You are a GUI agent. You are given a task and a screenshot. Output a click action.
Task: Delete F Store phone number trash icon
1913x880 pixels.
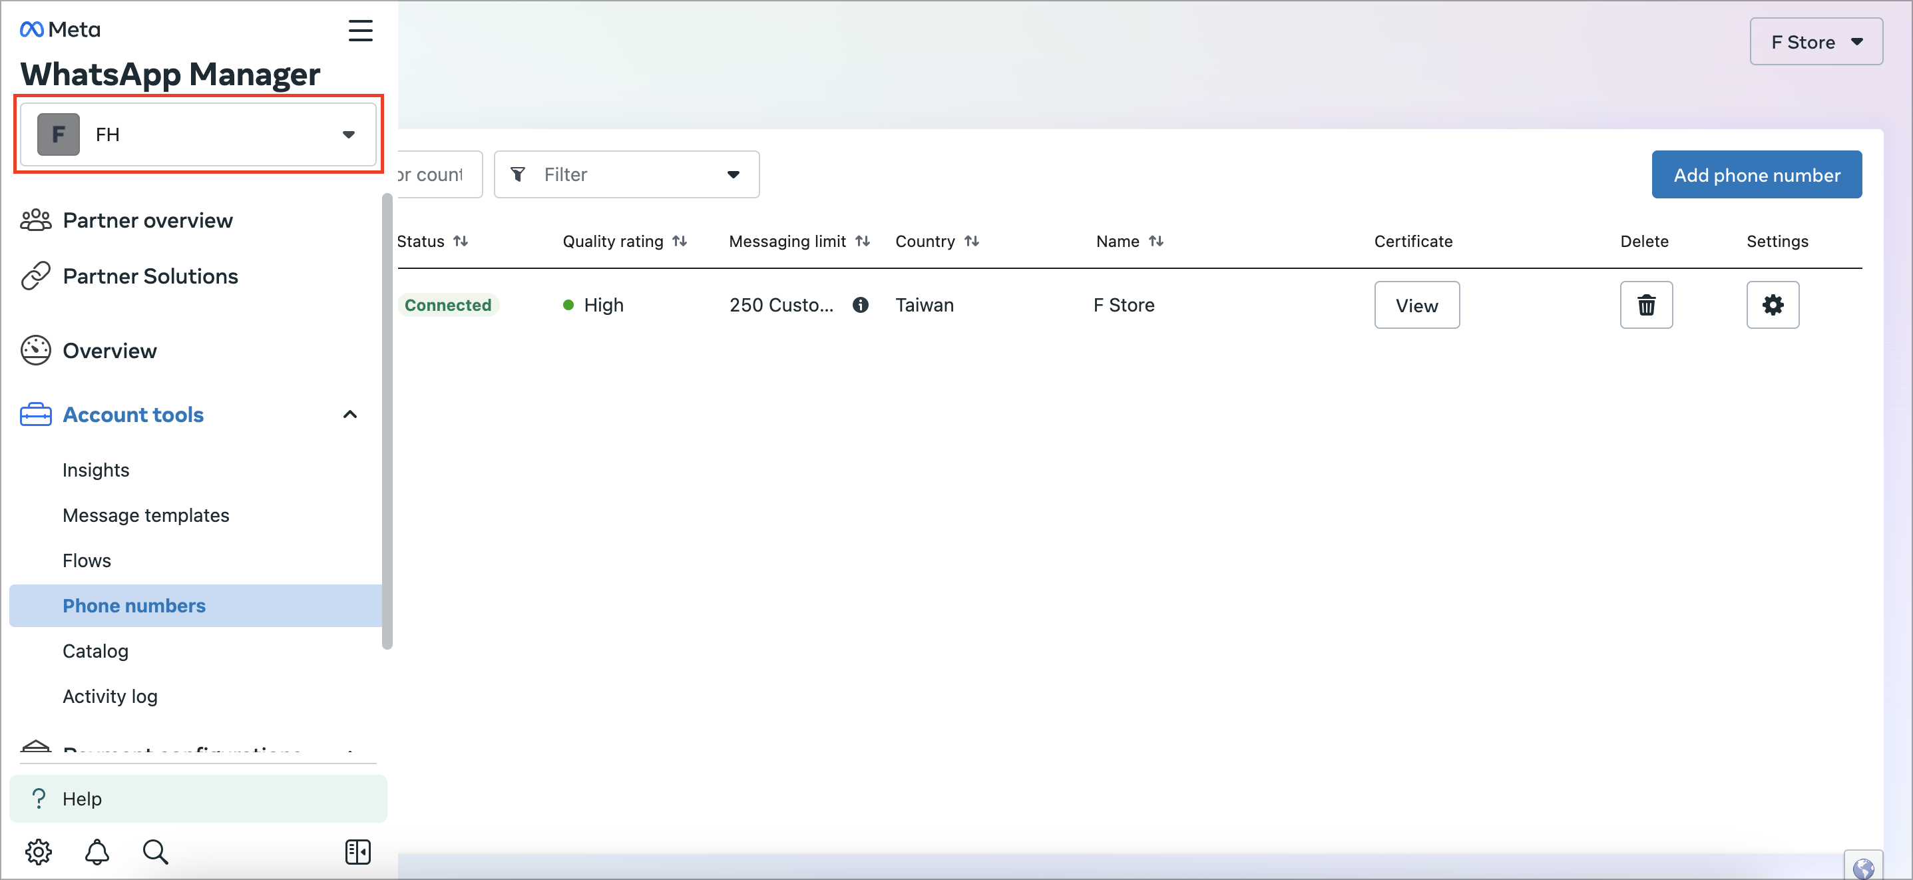point(1645,304)
